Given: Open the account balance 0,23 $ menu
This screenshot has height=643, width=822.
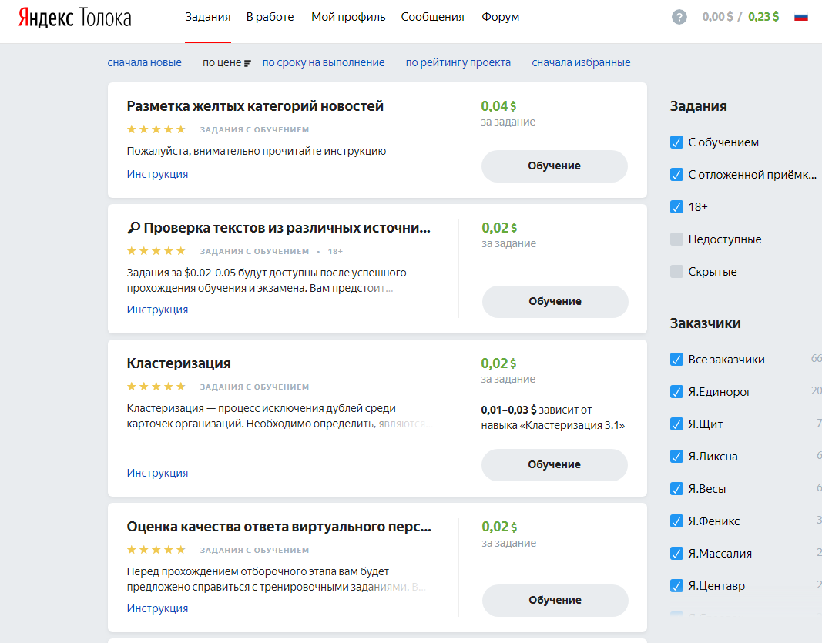Looking at the screenshot, I should 763,17.
